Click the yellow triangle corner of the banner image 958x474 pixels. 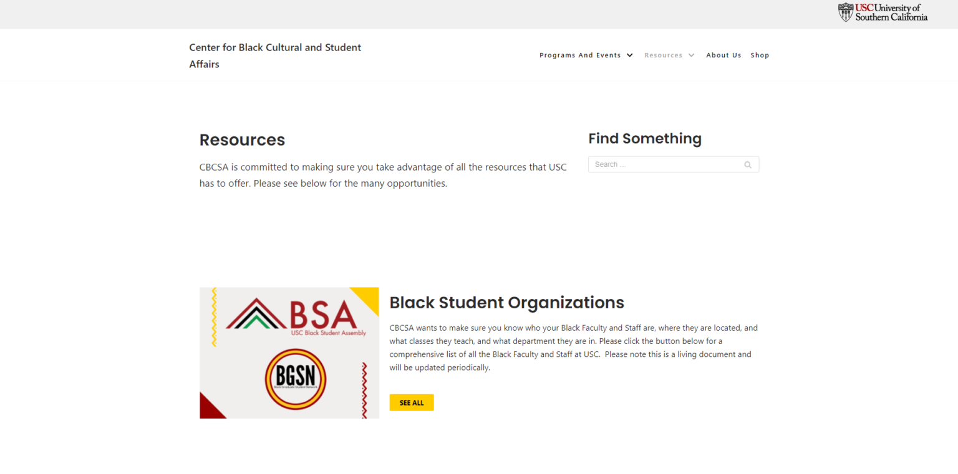pyautogui.click(x=369, y=296)
